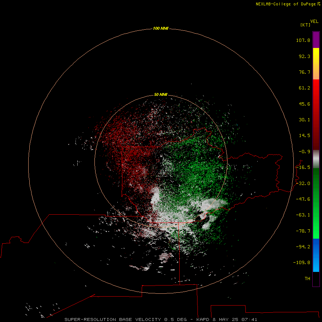The width and height of the screenshot is (322, 322).
Task: Click the -63.1 legend value
Action: [x=303, y=215]
